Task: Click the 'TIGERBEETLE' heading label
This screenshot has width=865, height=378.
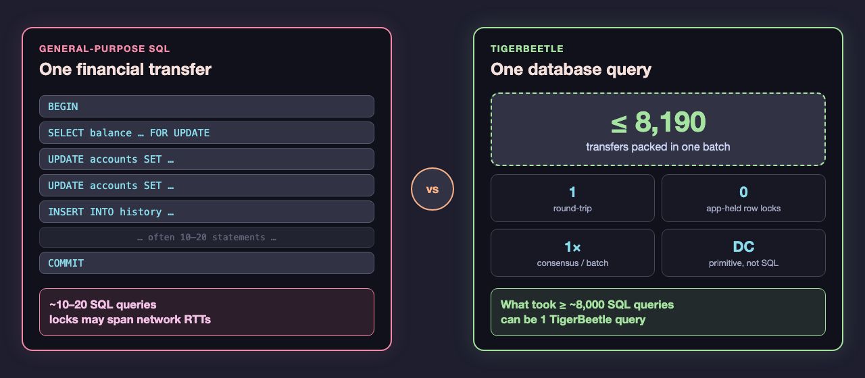Action: [527, 49]
